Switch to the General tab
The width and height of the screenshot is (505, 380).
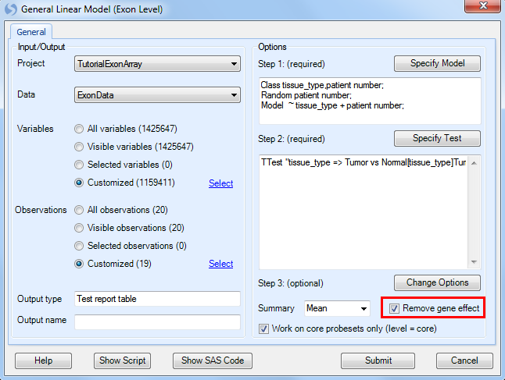pos(31,32)
